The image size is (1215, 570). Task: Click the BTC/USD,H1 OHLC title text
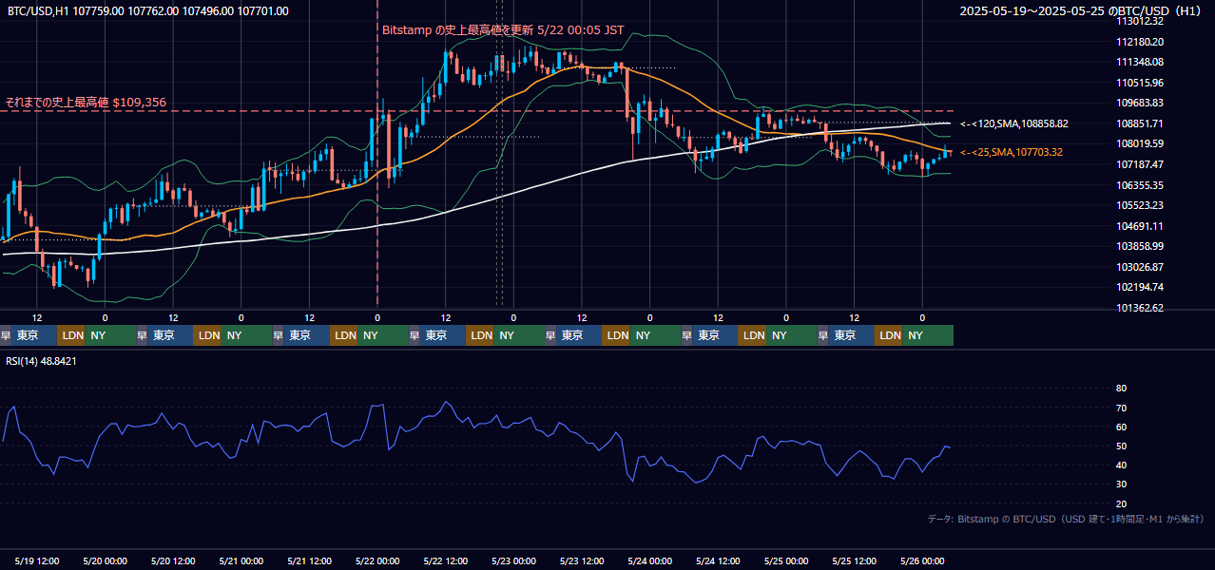[148, 11]
